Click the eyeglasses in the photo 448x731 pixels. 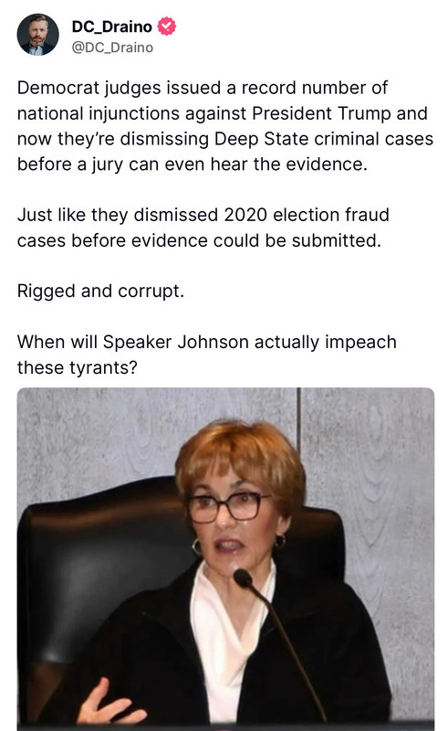(225, 507)
